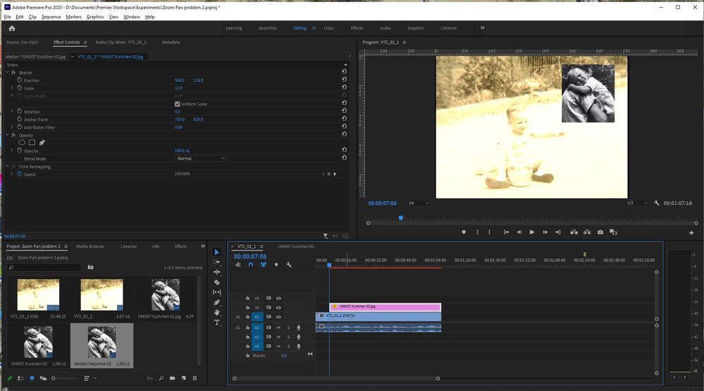Open the Sequence menu
Screen dimensions: 704x391
pos(51,17)
